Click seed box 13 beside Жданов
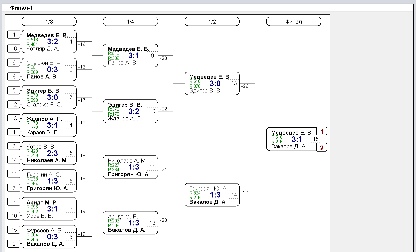This screenshot has height=252, width=416. point(14,118)
